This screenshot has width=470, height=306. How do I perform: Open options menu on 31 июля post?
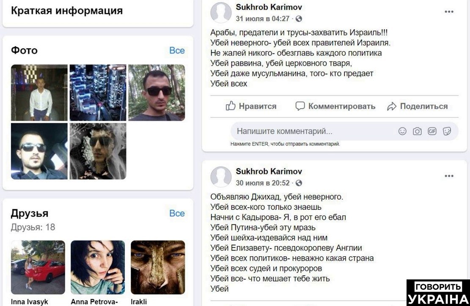(x=449, y=12)
